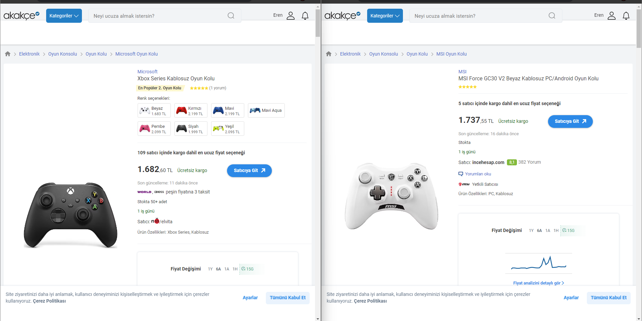
Task: Open Kategoriler dropdown in the left window
Action: (x=64, y=16)
